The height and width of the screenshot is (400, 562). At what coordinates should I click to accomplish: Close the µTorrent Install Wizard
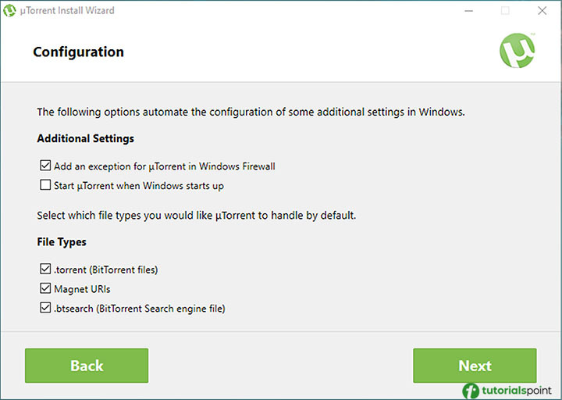[542, 11]
